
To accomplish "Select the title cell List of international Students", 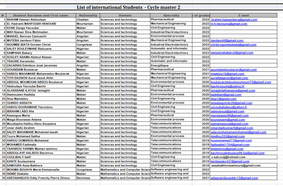I will click(128, 7).
